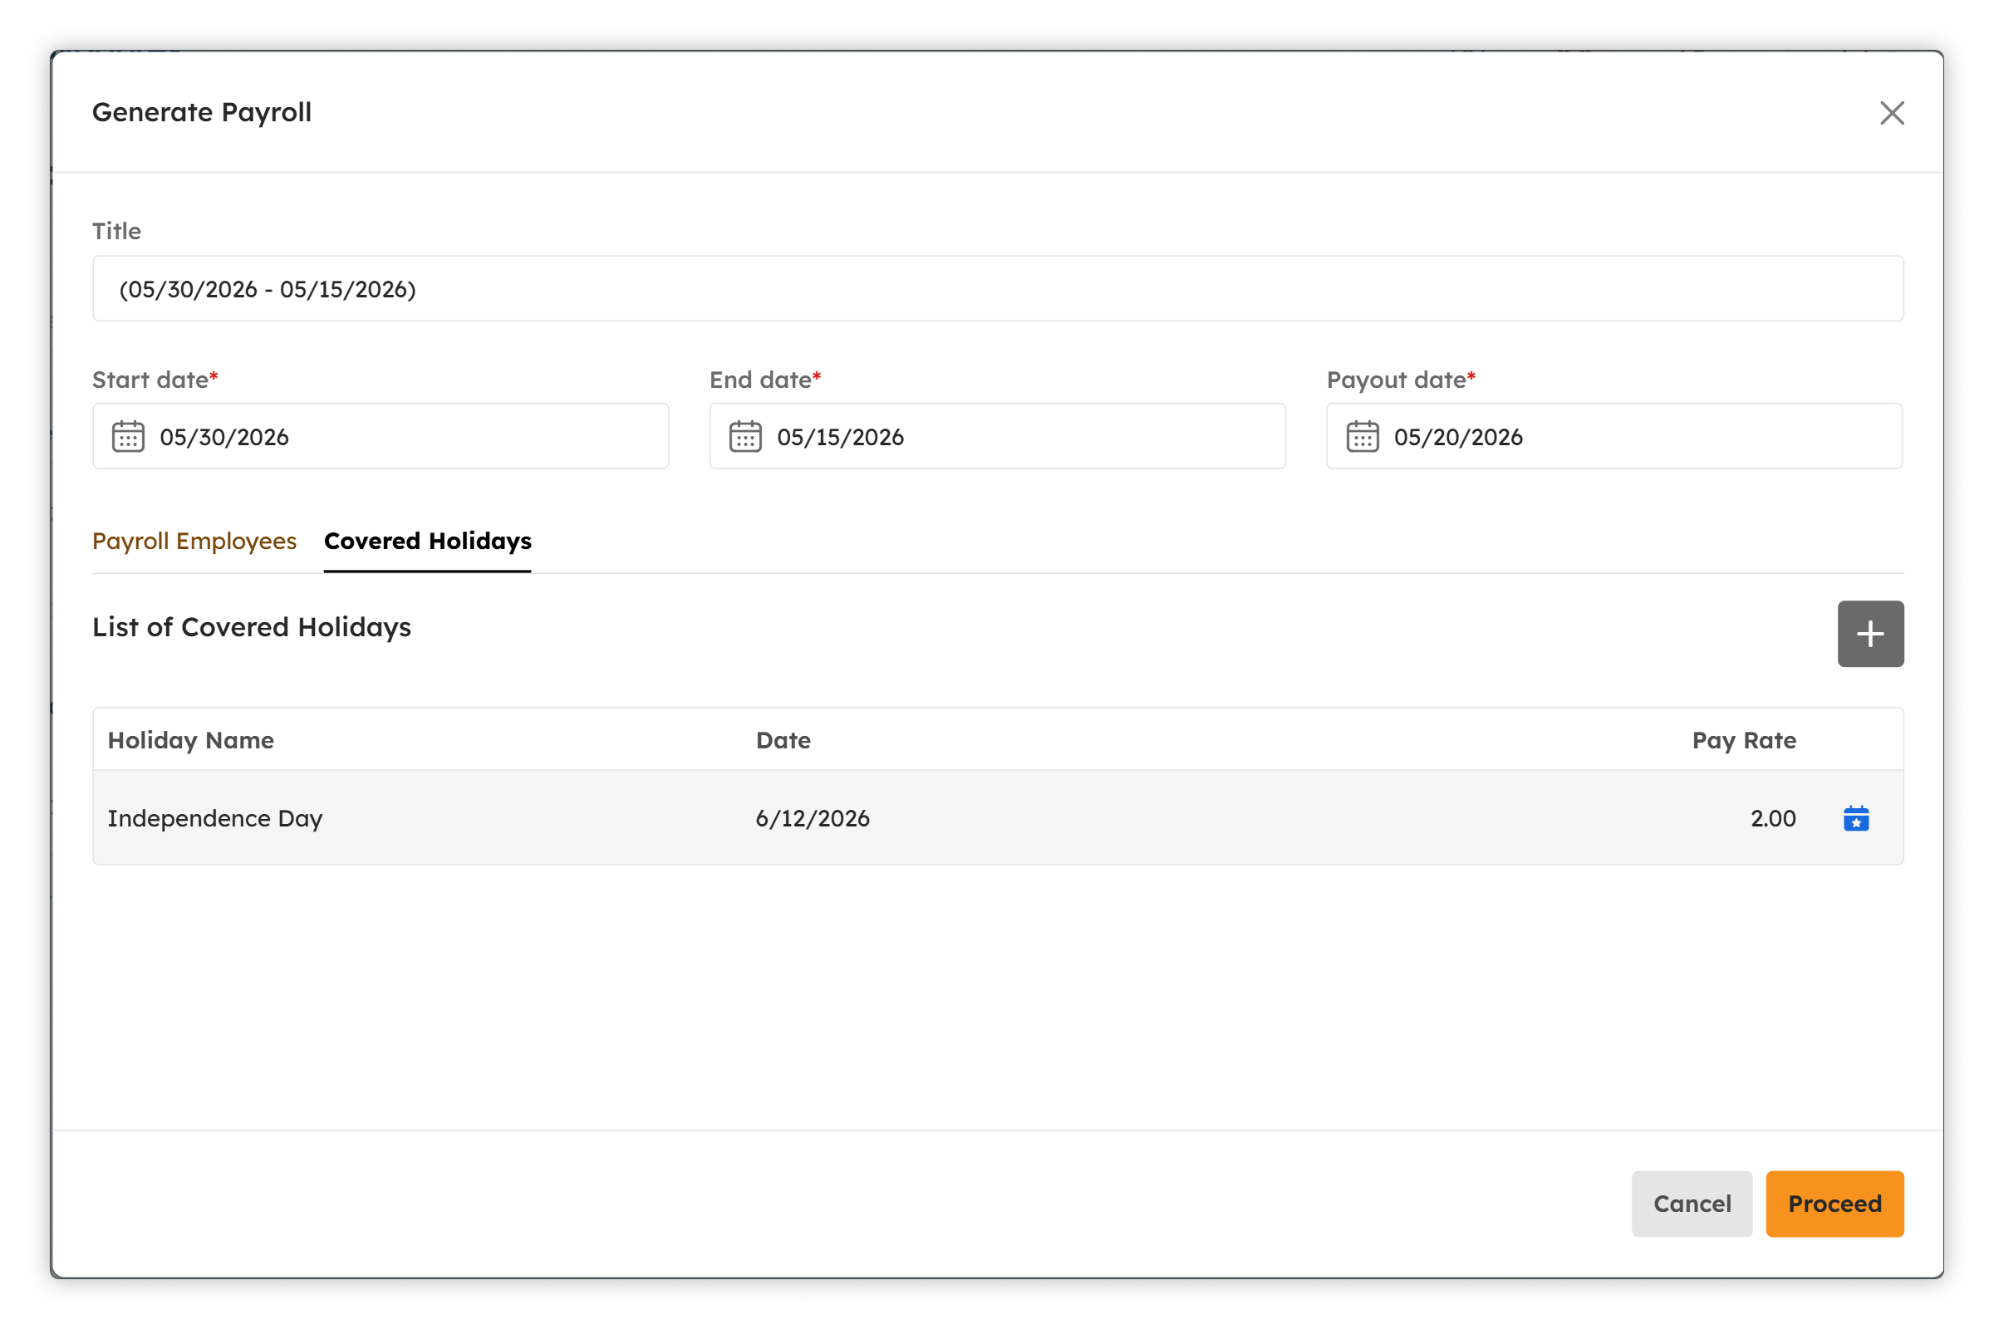Add a covered holiday with plus button
The height and width of the screenshot is (1329, 1994).
pos(1870,634)
